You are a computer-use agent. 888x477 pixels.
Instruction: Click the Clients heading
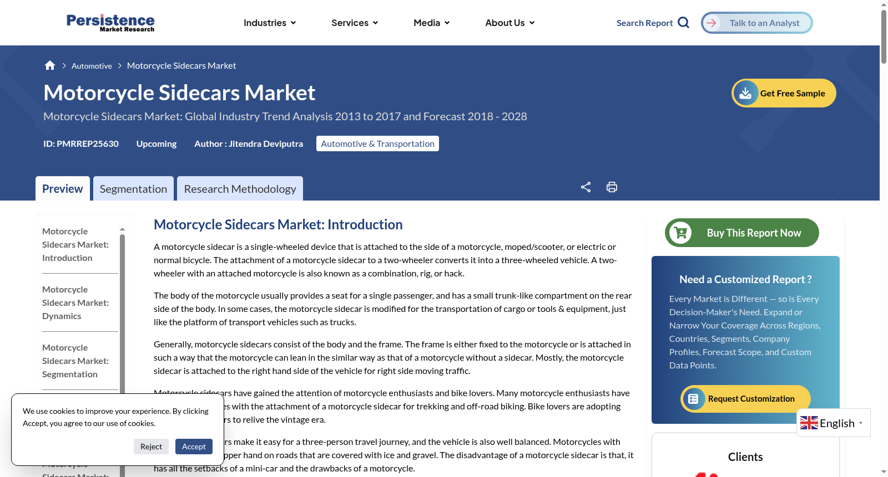click(745, 457)
